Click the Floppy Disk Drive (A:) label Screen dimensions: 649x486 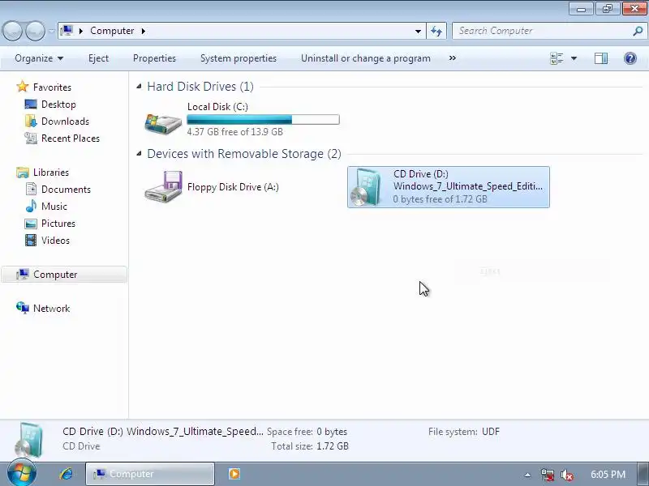(x=233, y=187)
